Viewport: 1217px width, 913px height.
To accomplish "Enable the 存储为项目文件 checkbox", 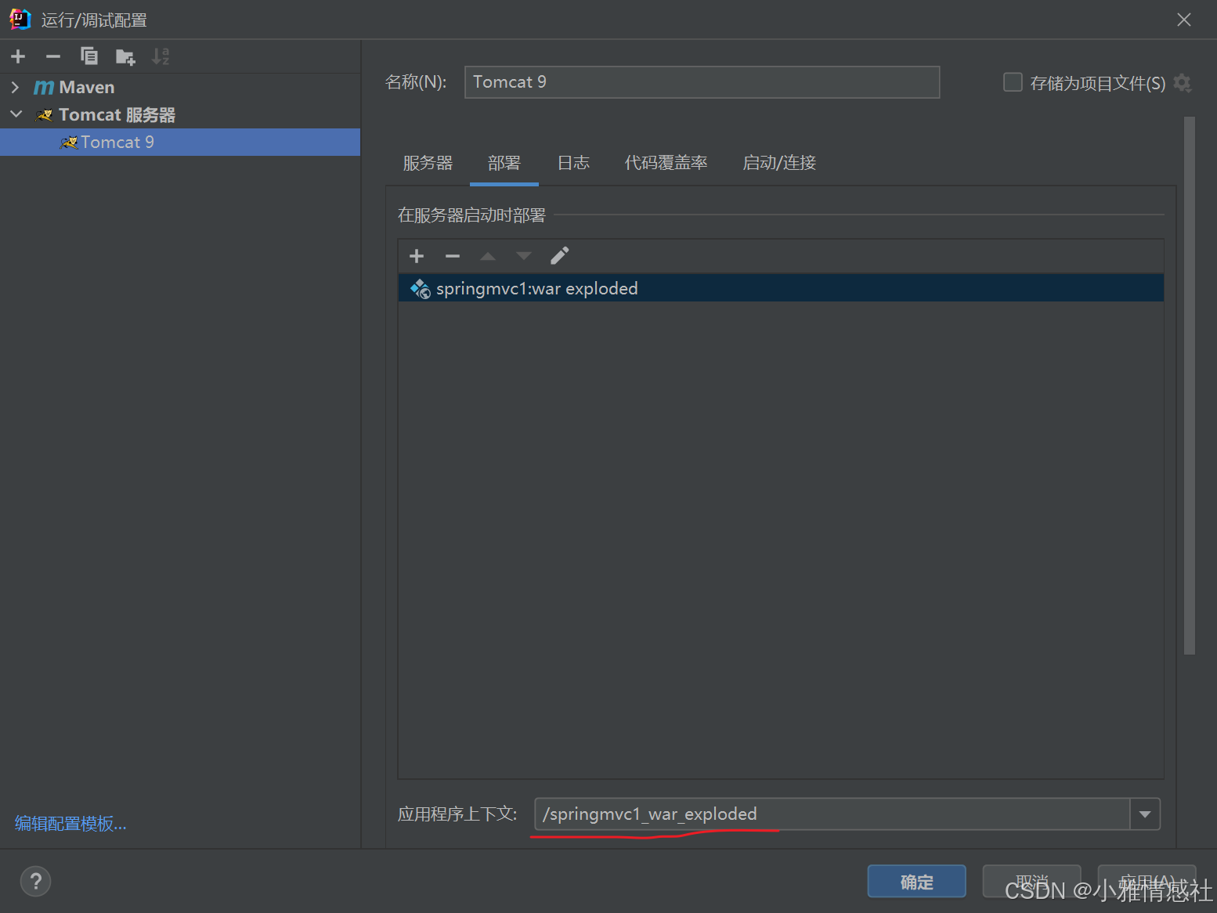I will tap(1013, 82).
